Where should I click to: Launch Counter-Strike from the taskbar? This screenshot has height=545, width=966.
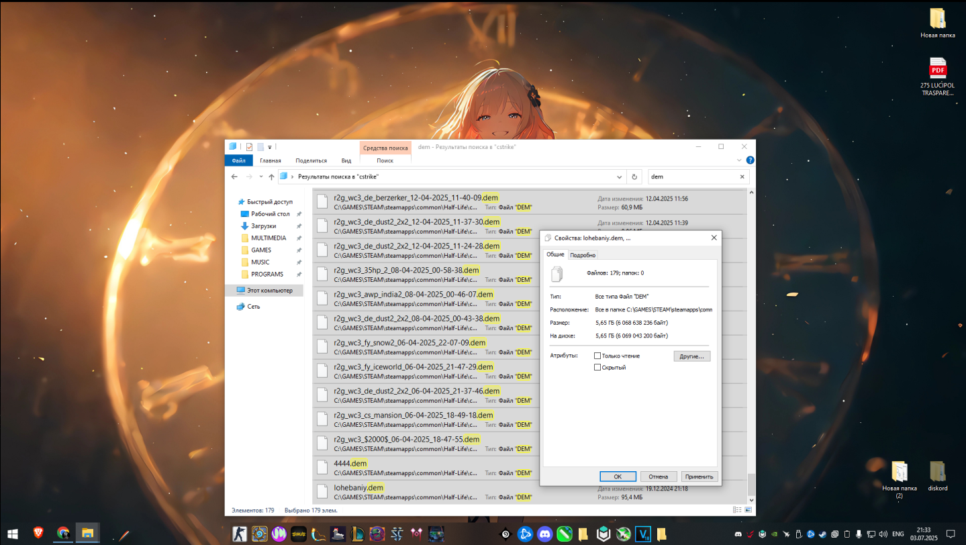(240, 534)
